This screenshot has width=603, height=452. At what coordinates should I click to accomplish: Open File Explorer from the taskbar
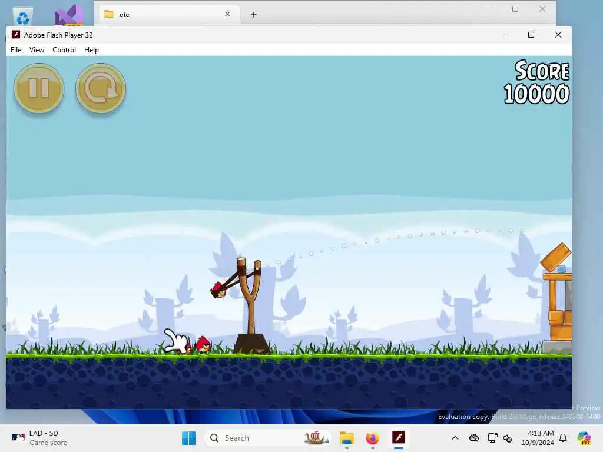point(346,438)
